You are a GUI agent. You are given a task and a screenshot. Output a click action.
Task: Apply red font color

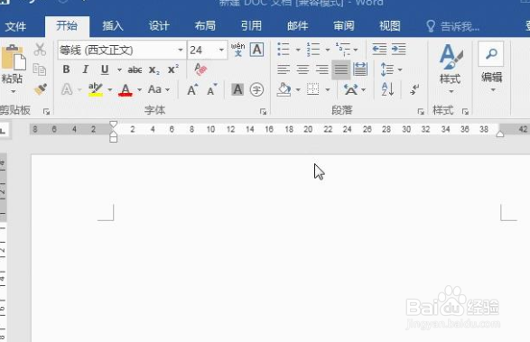point(126,90)
